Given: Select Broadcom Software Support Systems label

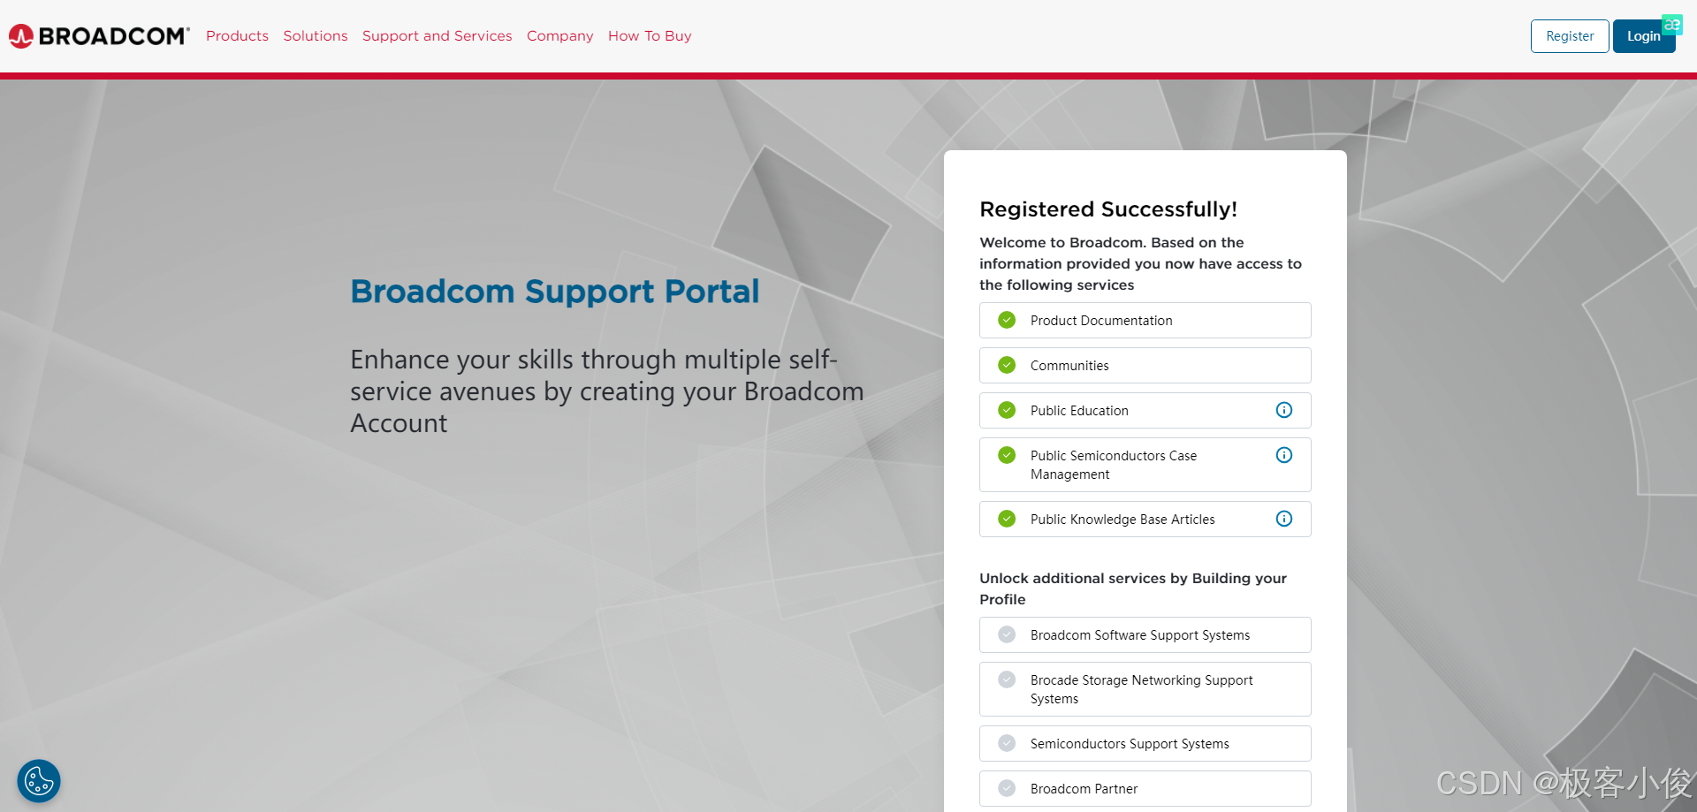Looking at the screenshot, I should [1140, 635].
